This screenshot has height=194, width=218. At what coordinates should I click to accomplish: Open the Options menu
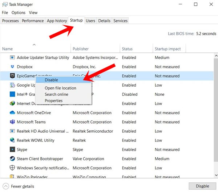pos(19,13)
